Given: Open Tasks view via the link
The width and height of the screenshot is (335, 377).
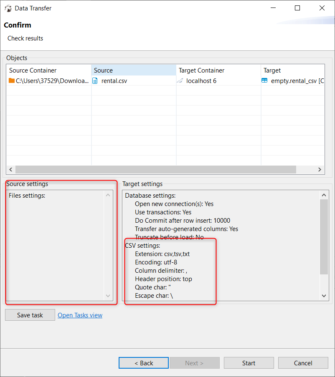Looking at the screenshot, I should pos(80,315).
